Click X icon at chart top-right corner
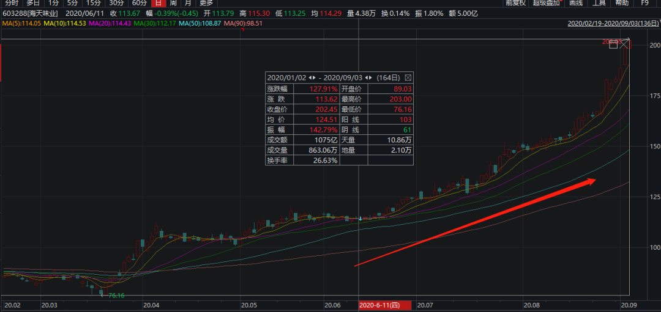661x312 pixels. tap(624, 44)
